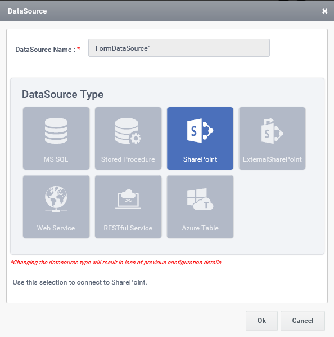Select the Web Service globe icon

[x=56, y=199]
